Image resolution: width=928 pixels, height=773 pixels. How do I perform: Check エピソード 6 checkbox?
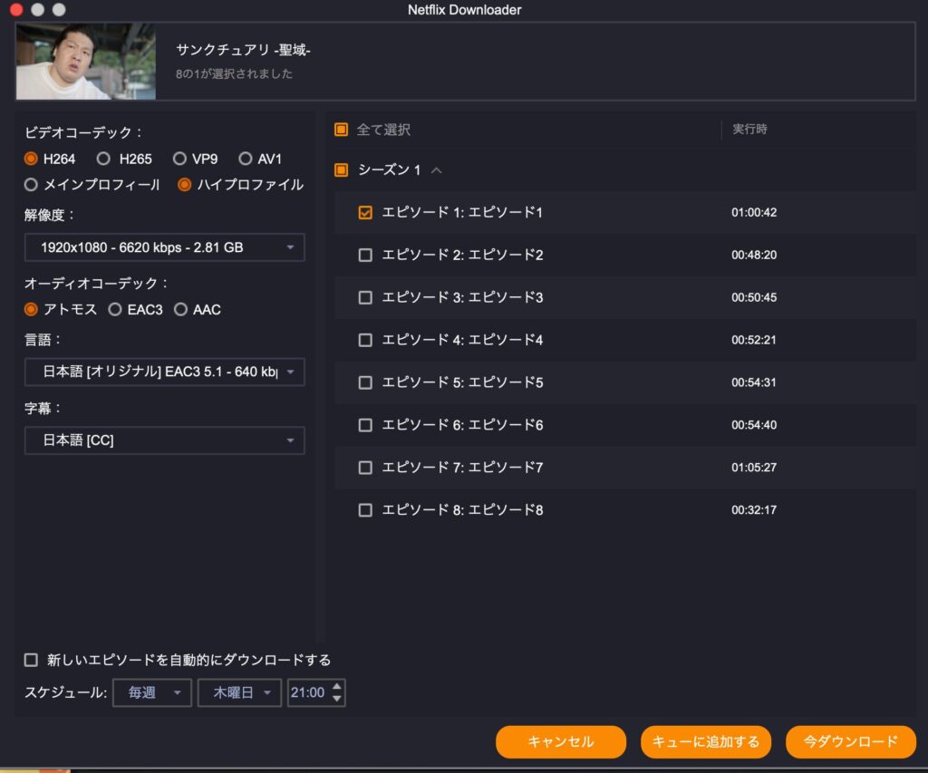pos(365,426)
